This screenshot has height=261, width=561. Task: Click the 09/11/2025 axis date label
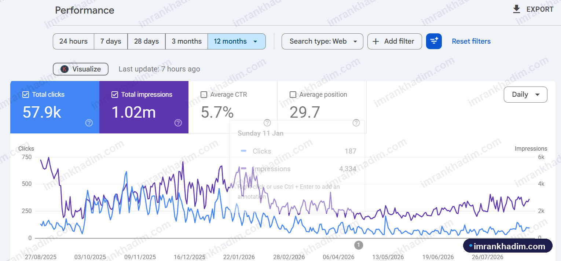[x=140, y=257]
